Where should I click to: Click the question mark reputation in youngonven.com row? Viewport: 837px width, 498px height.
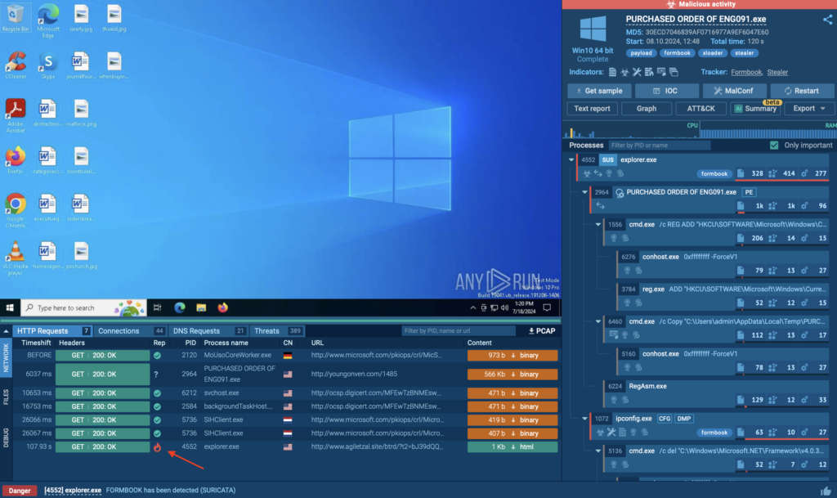pyautogui.click(x=156, y=375)
